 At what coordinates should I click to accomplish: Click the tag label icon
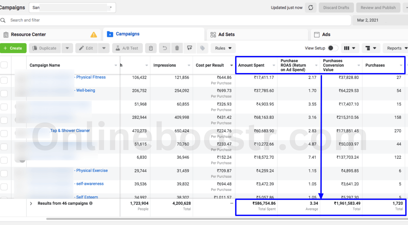click(202, 48)
